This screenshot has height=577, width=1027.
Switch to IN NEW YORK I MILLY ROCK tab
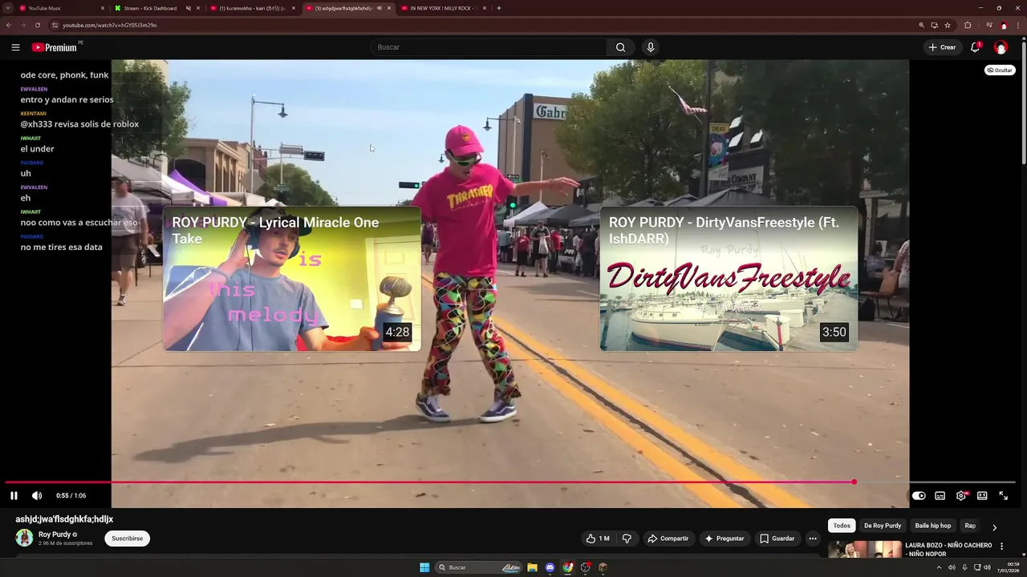443,8
